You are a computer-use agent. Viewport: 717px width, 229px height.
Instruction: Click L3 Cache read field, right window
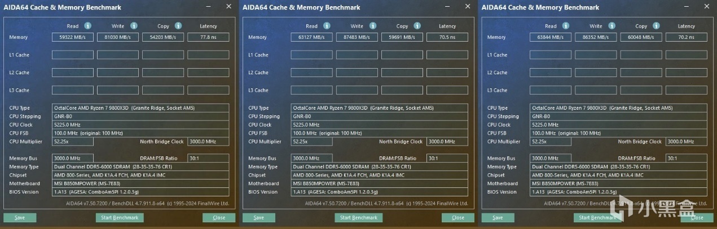coord(551,90)
